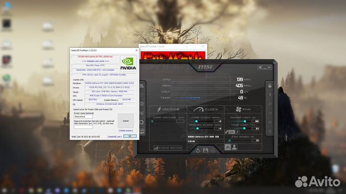
Task: Apply settings with the checkmark icon
Action: [213, 151]
